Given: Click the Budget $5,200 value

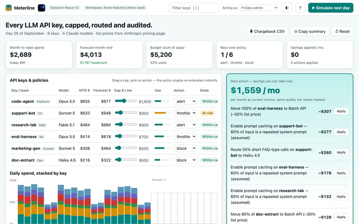Looking at the screenshot, I should click(x=161, y=55).
